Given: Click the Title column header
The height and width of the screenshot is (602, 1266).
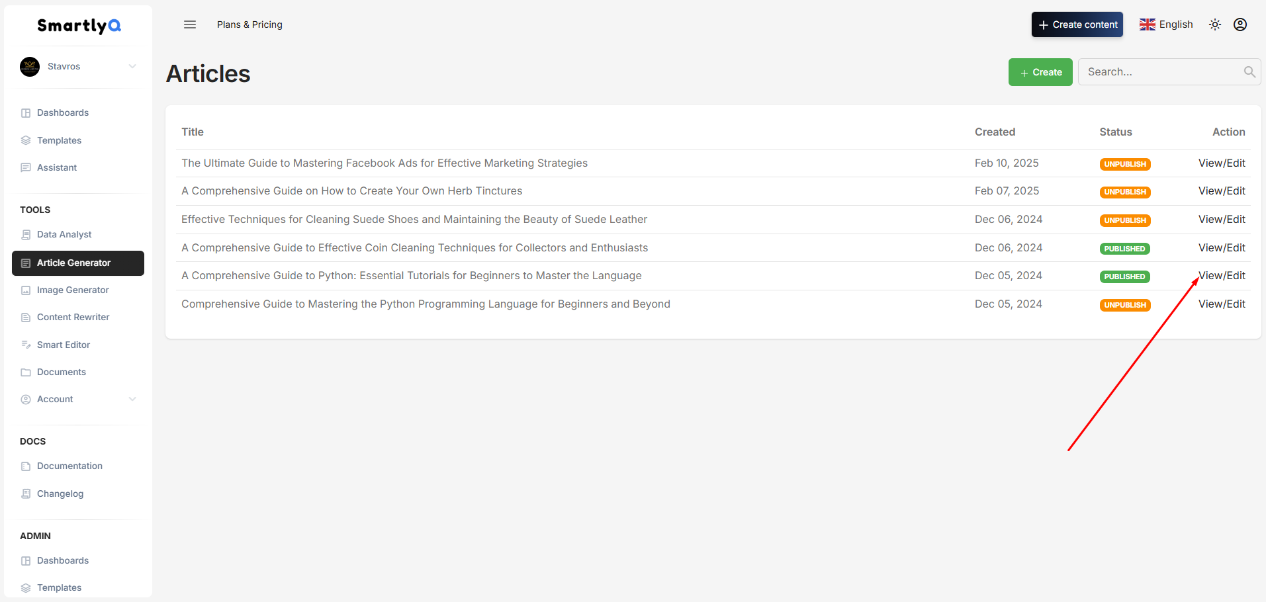Looking at the screenshot, I should [x=193, y=132].
